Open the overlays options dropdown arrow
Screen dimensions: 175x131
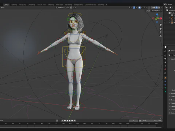click(x=142, y=8)
